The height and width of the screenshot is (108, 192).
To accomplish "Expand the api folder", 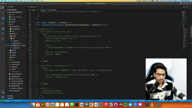I will pos(14,38).
